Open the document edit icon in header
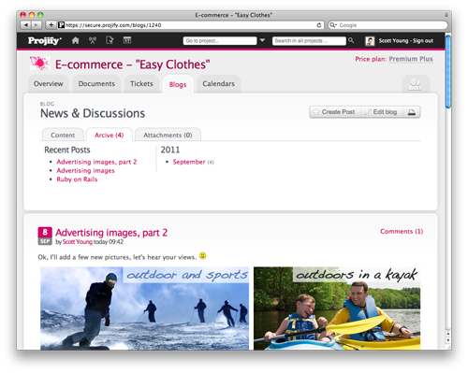Screen dimensions: 468x373 point(110,40)
